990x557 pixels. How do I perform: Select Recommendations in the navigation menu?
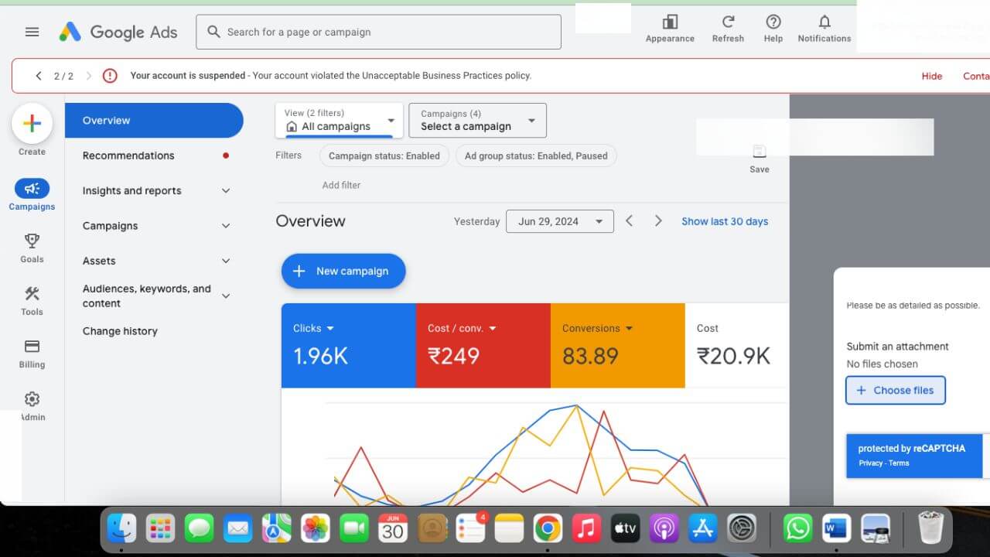[128, 155]
